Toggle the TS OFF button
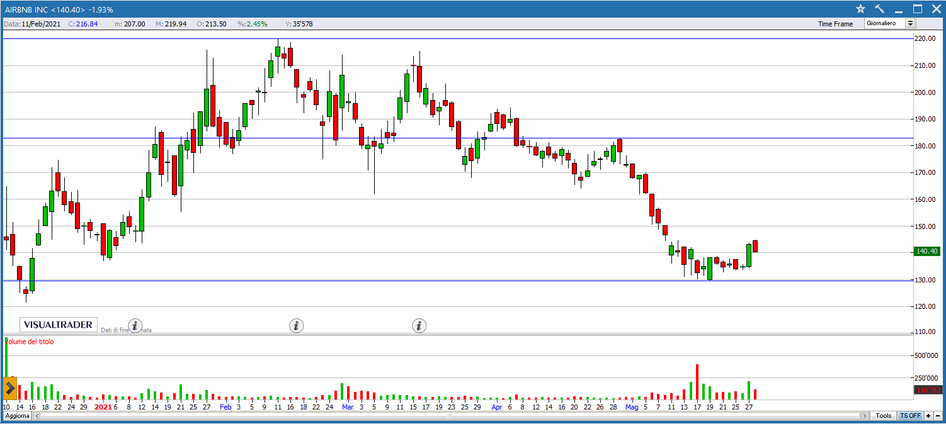Screen dimensions: 946x424 click(910, 416)
